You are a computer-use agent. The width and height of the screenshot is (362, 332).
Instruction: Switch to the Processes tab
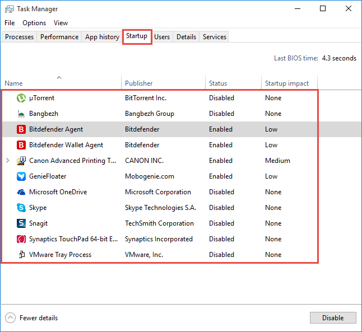(19, 37)
